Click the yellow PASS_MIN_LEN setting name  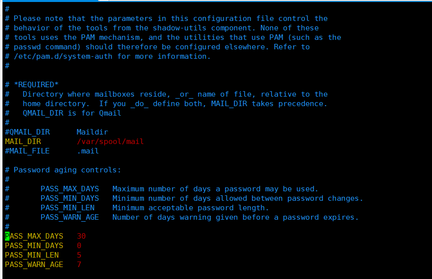point(32,255)
